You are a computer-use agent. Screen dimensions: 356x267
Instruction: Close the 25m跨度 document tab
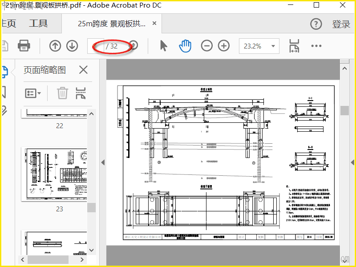coord(154,23)
